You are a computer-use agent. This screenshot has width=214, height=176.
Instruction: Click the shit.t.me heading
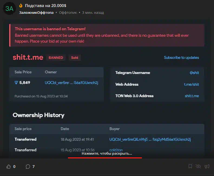coord(28,57)
